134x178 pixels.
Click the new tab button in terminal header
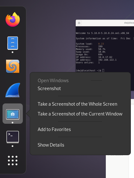[79, 23]
